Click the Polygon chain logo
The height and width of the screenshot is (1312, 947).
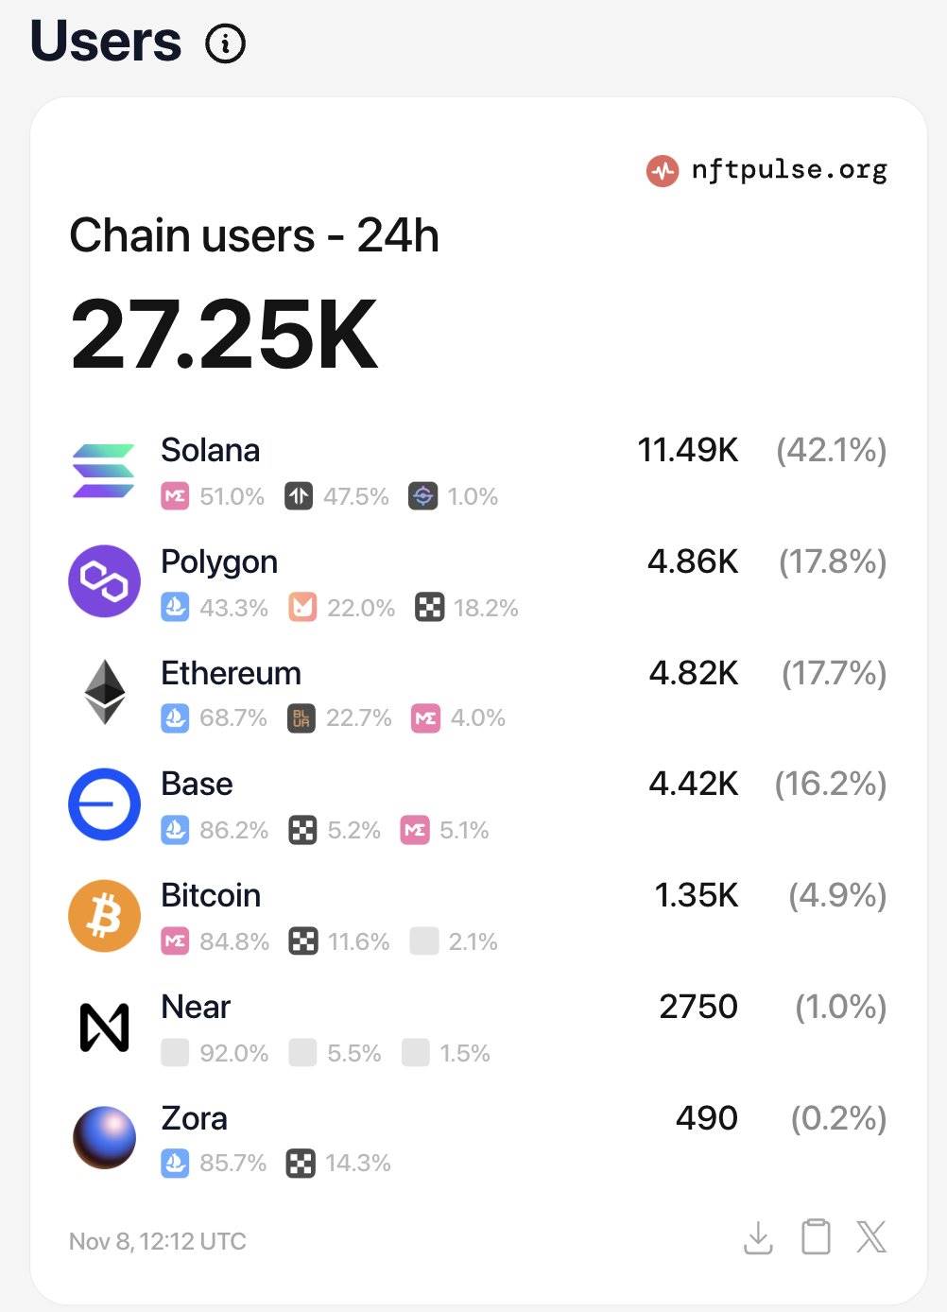click(x=104, y=581)
